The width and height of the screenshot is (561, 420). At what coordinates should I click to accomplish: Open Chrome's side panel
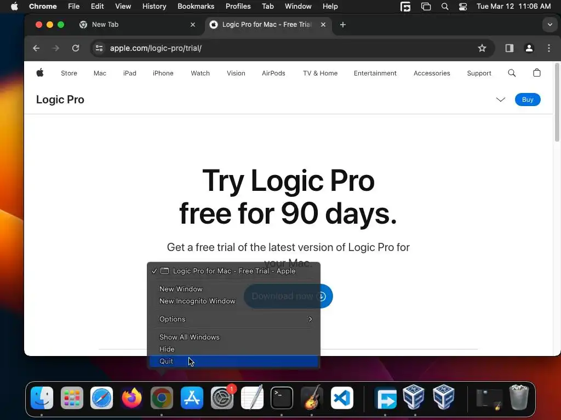[510, 48]
